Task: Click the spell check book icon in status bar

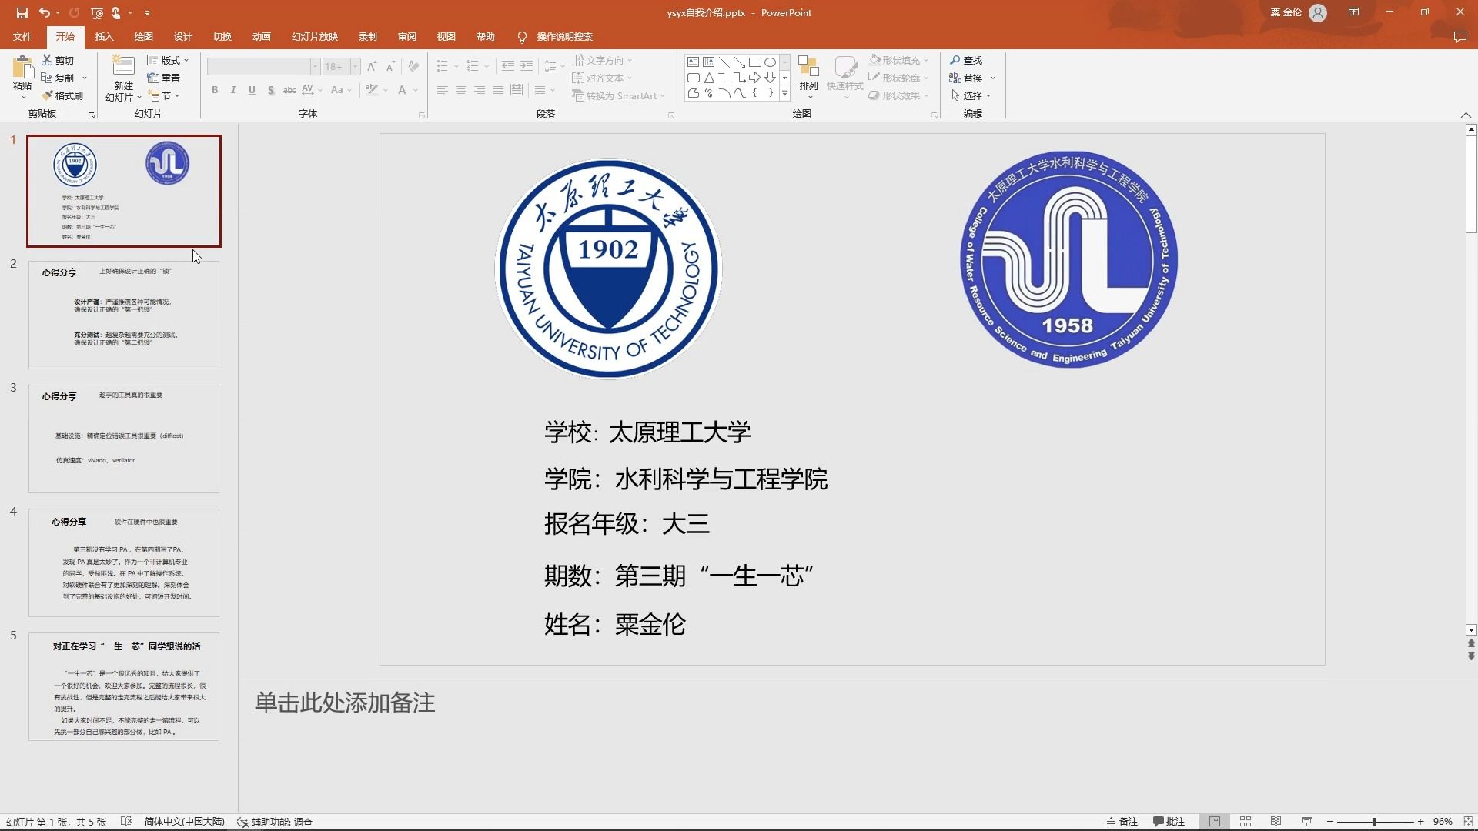Action: (126, 822)
